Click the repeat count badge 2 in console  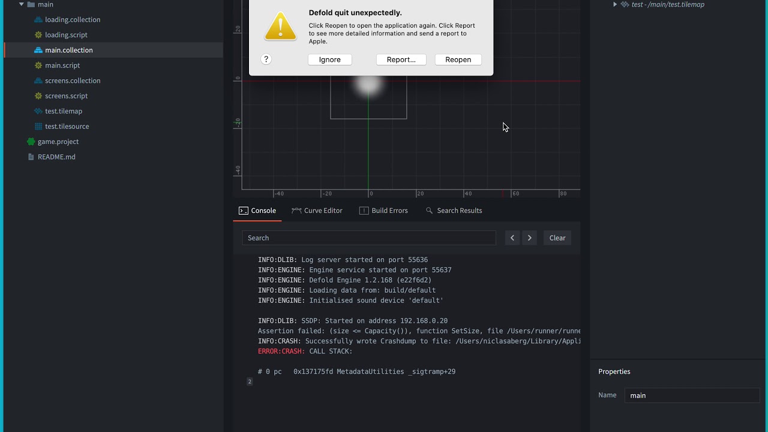250,382
